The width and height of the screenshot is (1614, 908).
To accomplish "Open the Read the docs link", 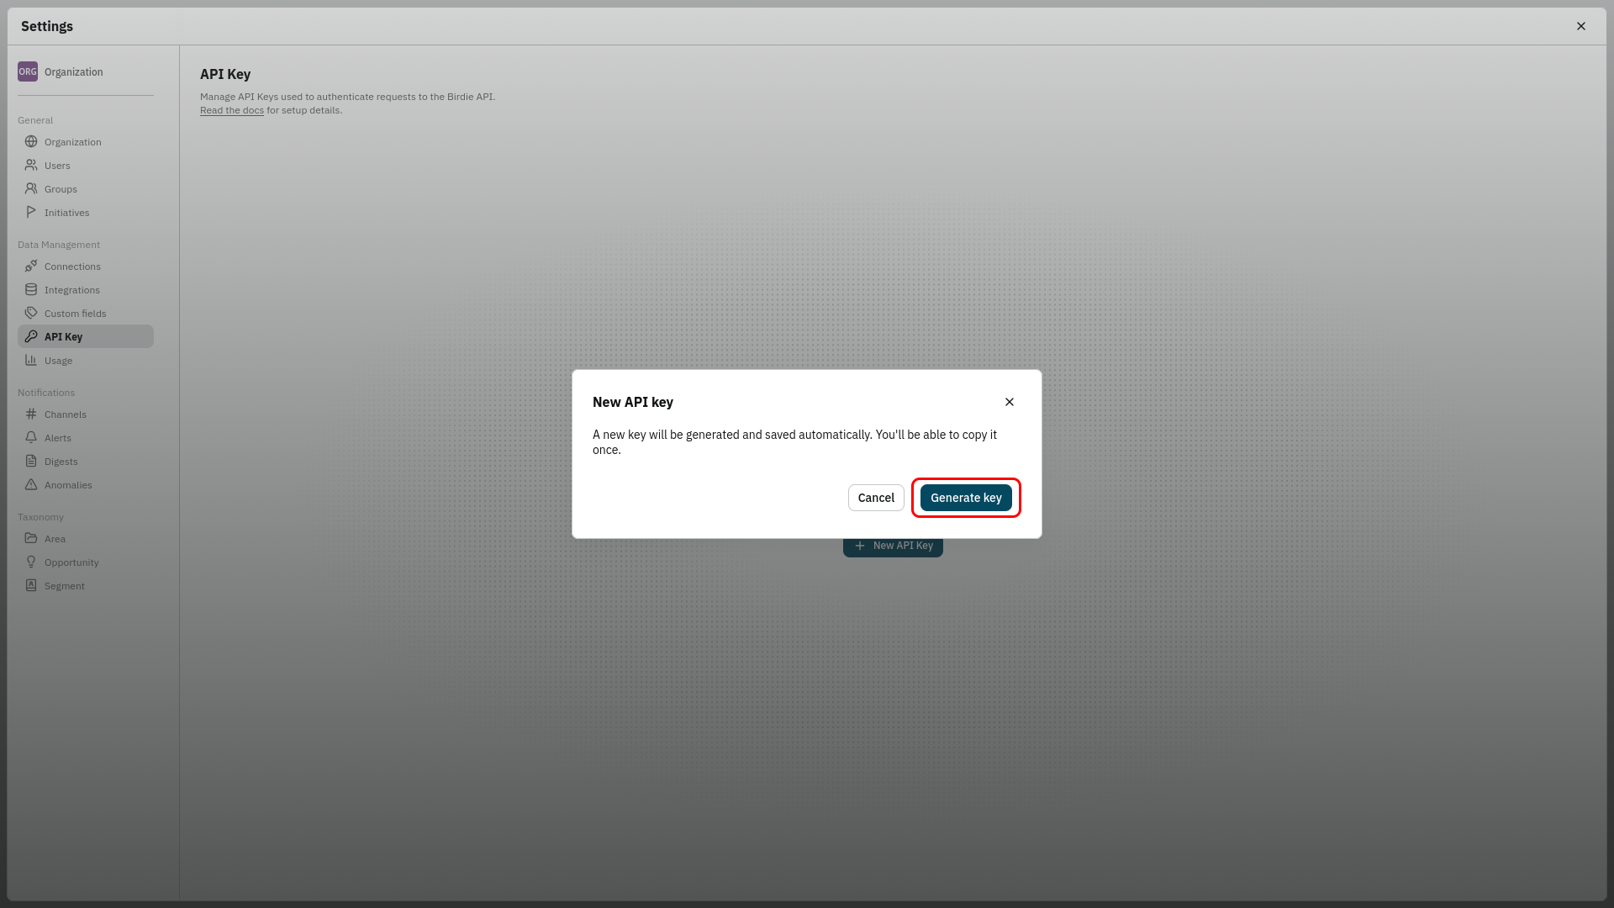I will pos(232,110).
